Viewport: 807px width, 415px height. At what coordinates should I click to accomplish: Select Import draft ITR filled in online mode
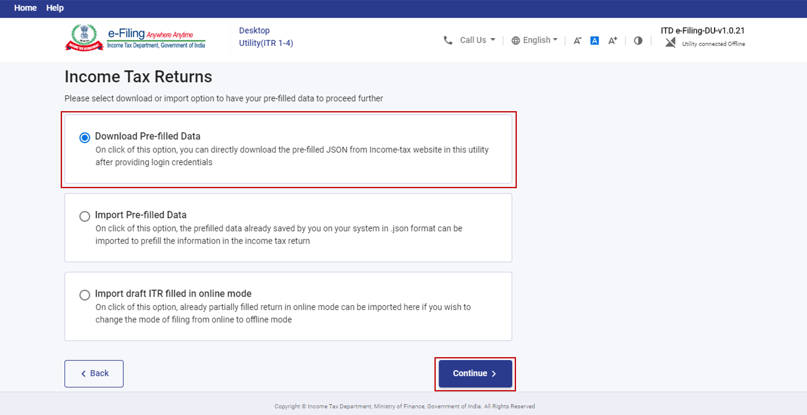point(84,295)
